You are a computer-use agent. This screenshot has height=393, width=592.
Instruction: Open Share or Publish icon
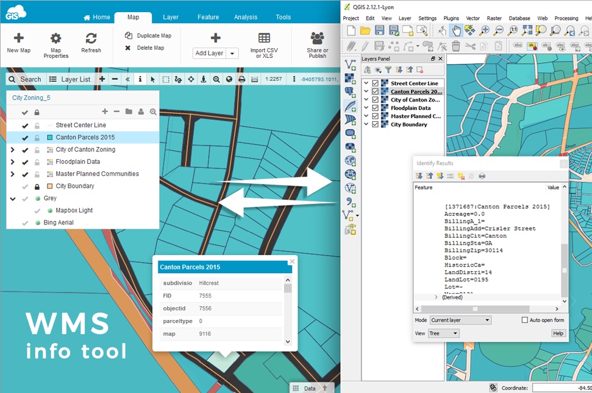tap(317, 38)
